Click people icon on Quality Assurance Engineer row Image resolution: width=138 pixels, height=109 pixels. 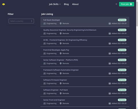[45, 34]
